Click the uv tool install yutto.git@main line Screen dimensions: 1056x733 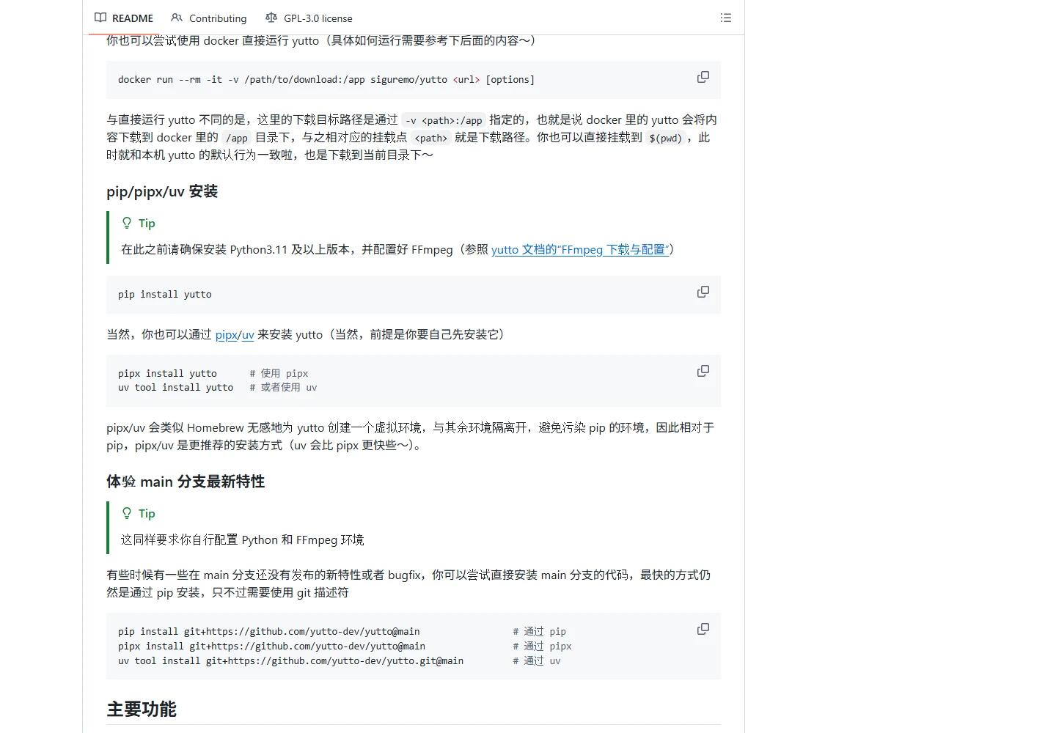tap(290, 660)
